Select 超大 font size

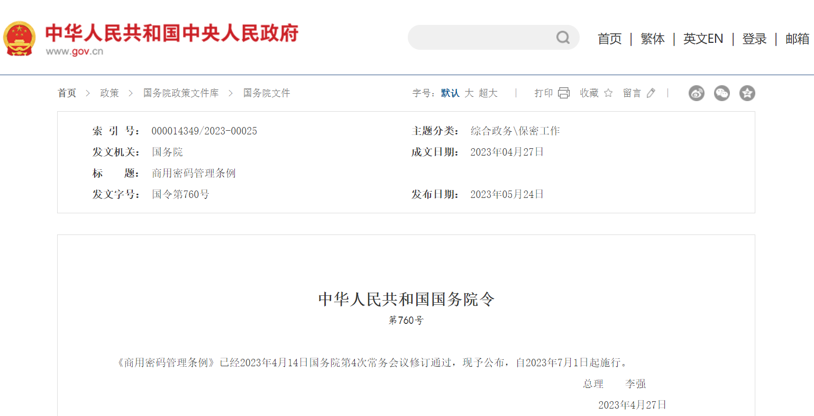pos(488,93)
